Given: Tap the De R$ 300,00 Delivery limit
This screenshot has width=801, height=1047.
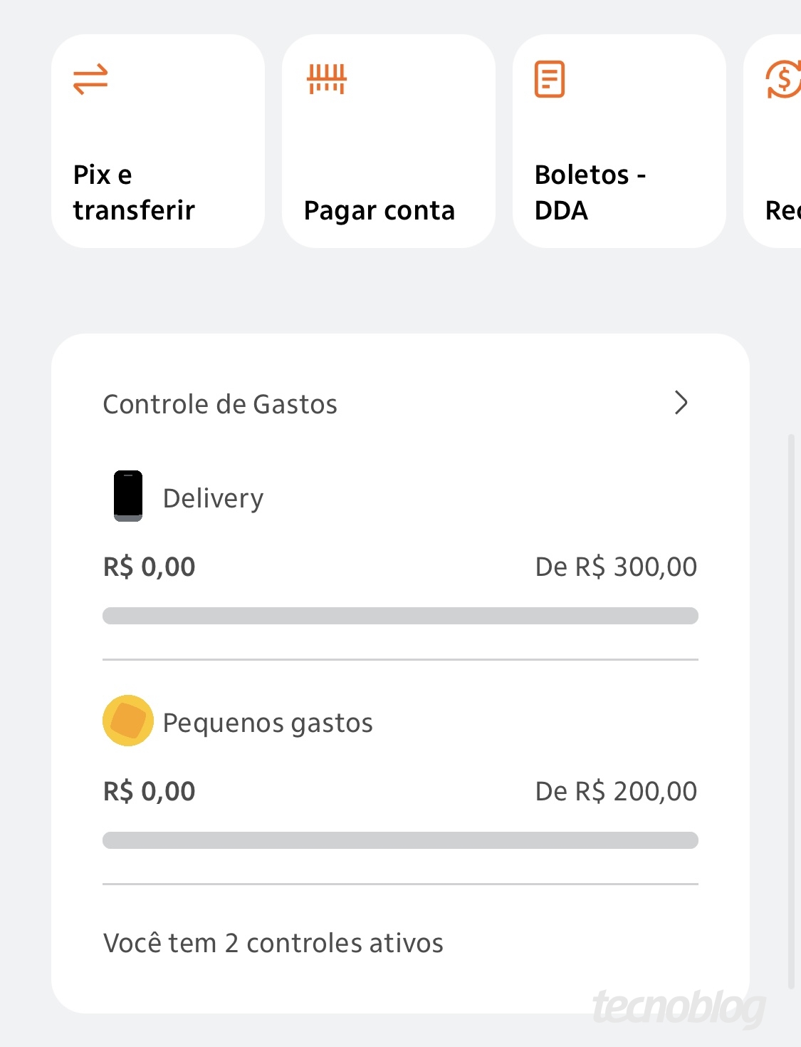Looking at the screenshot, I should [616, 567].
